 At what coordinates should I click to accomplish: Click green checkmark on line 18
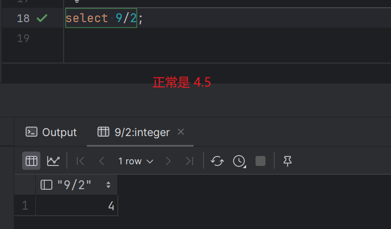pos(41,18)
